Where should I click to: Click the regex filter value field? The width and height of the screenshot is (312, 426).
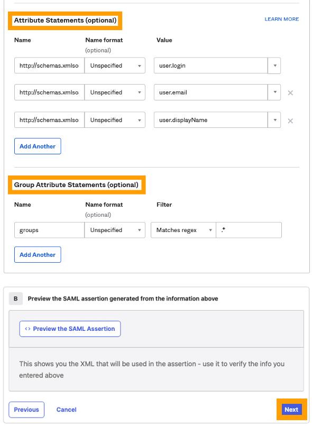coord(249,230)
